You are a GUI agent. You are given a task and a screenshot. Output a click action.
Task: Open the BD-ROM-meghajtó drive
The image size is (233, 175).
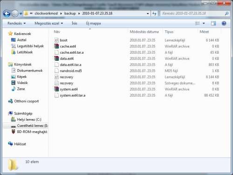pos(32,132)
